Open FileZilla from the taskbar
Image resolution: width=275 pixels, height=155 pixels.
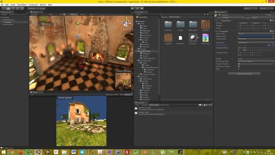(x=127, y=152)
